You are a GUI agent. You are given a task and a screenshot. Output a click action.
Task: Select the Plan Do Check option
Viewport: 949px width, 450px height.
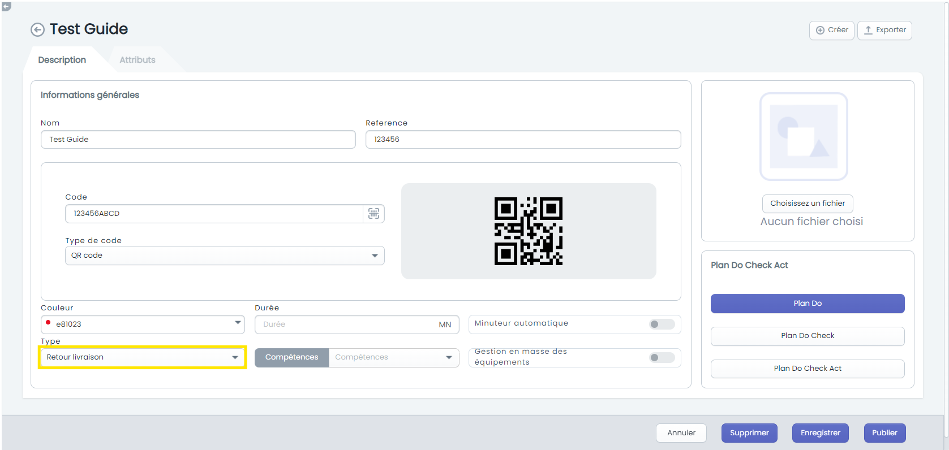tap(808, 336)
